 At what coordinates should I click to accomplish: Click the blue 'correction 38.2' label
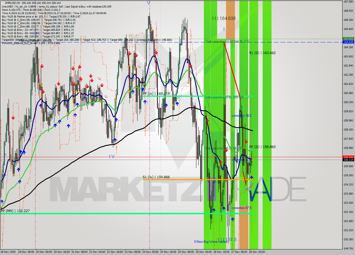click(242, 116)
